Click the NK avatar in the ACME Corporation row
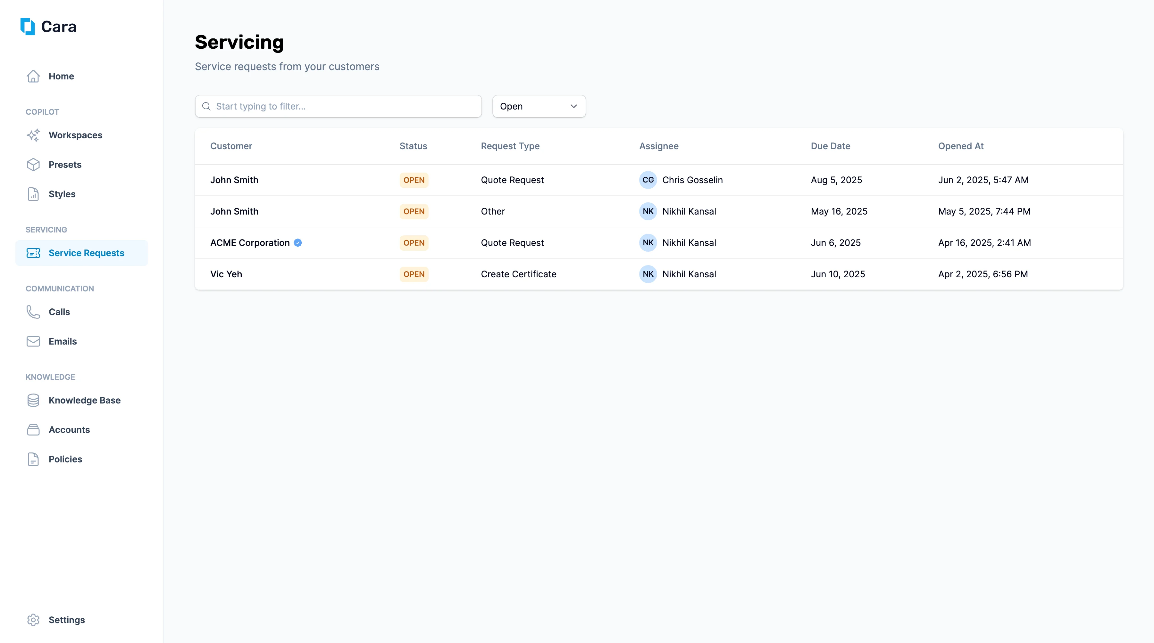Screen dimensions: 1154x643 coord(648,242)
